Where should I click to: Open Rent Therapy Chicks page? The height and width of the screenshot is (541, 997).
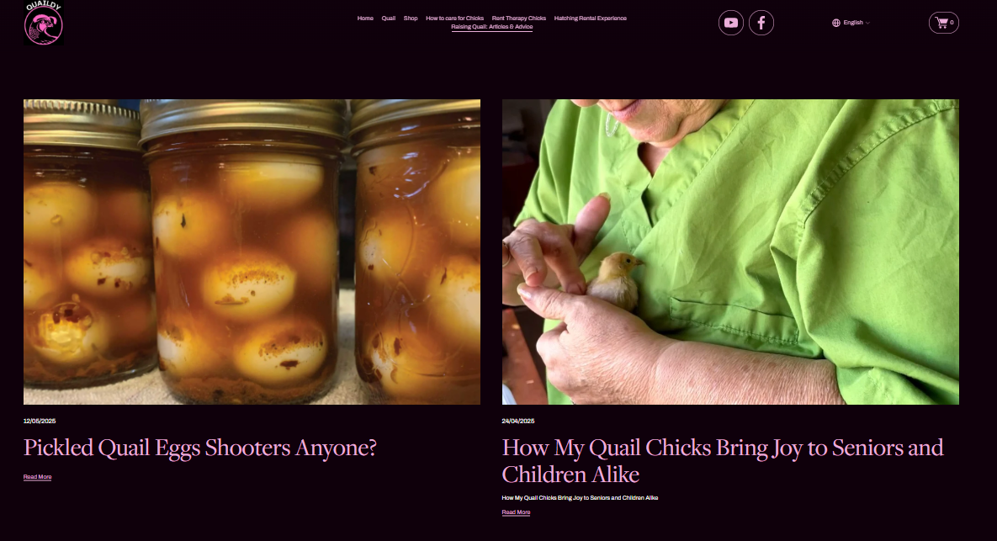519,19
